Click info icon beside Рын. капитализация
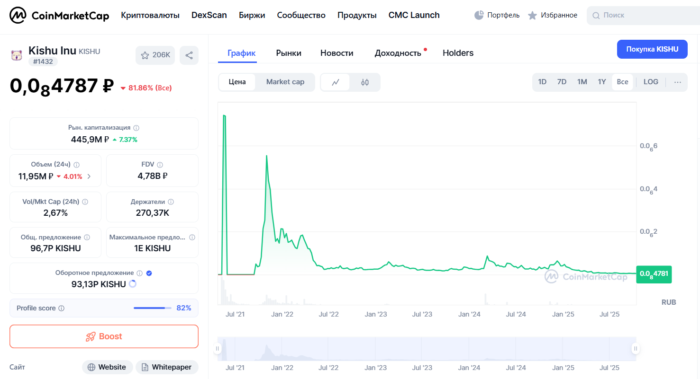 click(x=136, y=128)
